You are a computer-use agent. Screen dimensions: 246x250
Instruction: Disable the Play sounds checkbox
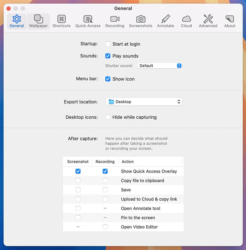[x=108, y=56]
